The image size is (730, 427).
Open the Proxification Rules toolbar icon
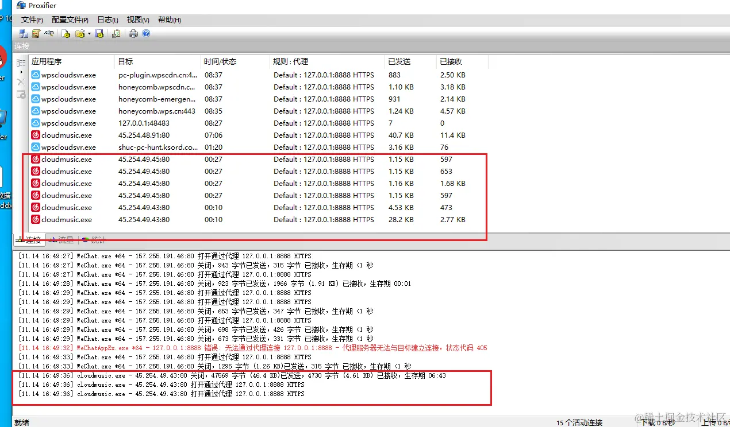point(37,34)
